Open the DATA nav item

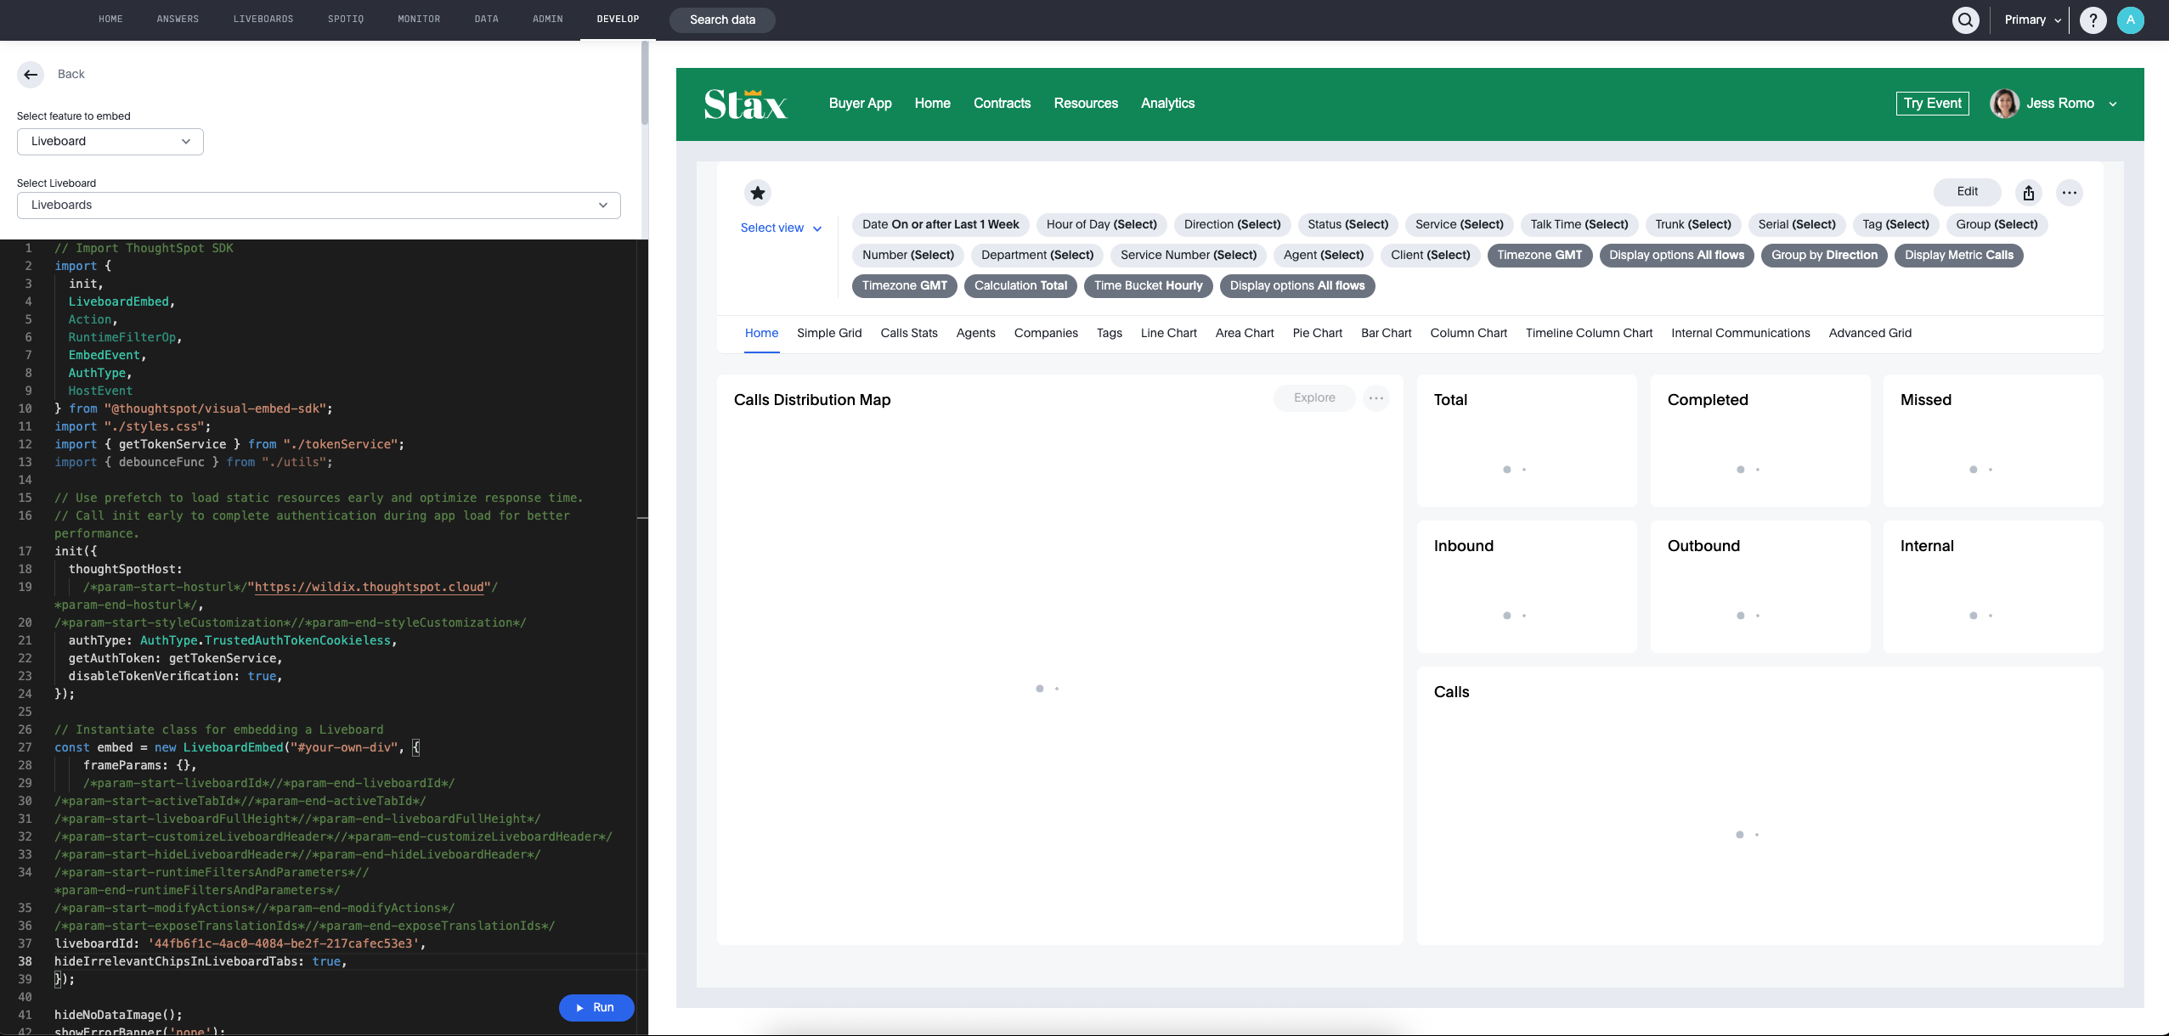pyautogui.click(x=487, y=20)
